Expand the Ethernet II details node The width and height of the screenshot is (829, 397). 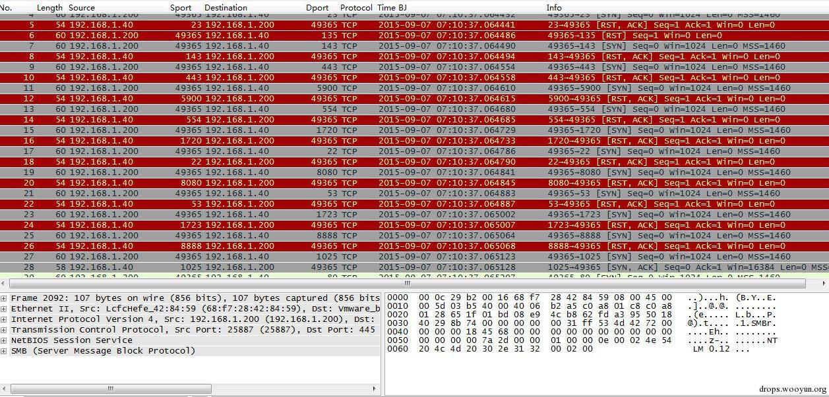click(x=4, y=309)
